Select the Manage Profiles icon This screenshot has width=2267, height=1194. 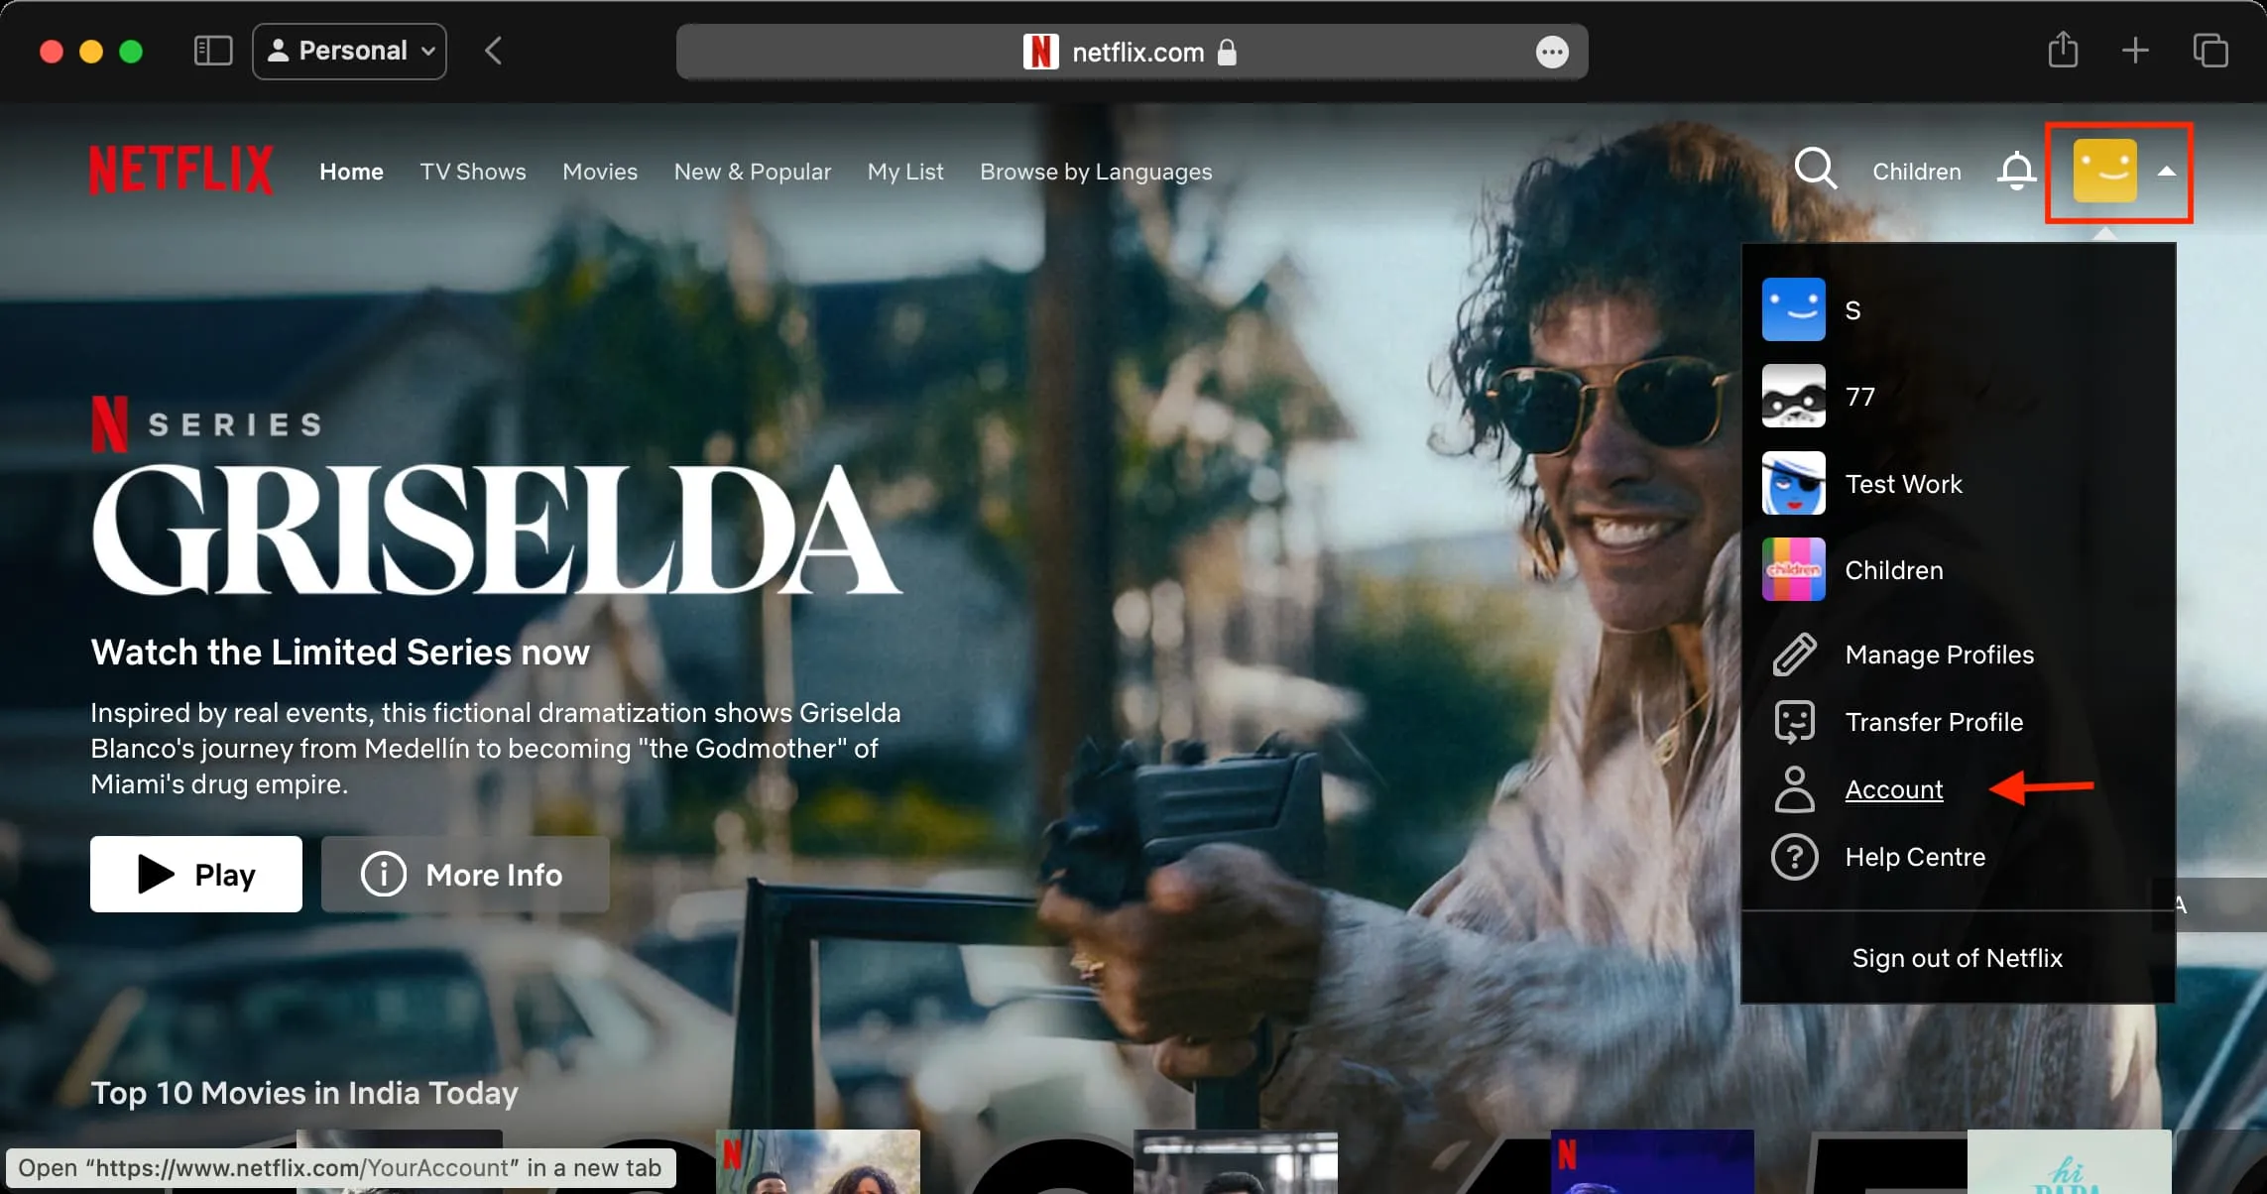(x=1795, y=654)
